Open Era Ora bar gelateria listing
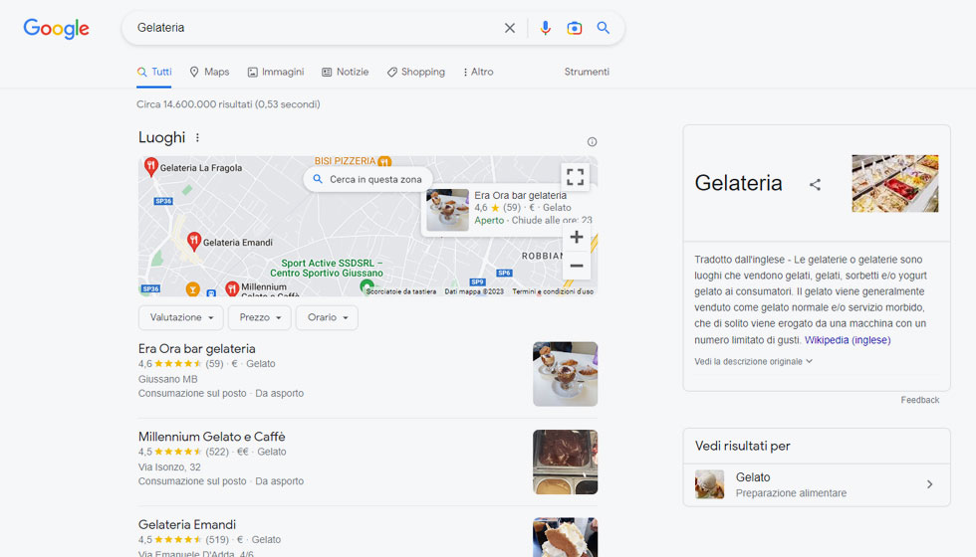 coord(197,349)
